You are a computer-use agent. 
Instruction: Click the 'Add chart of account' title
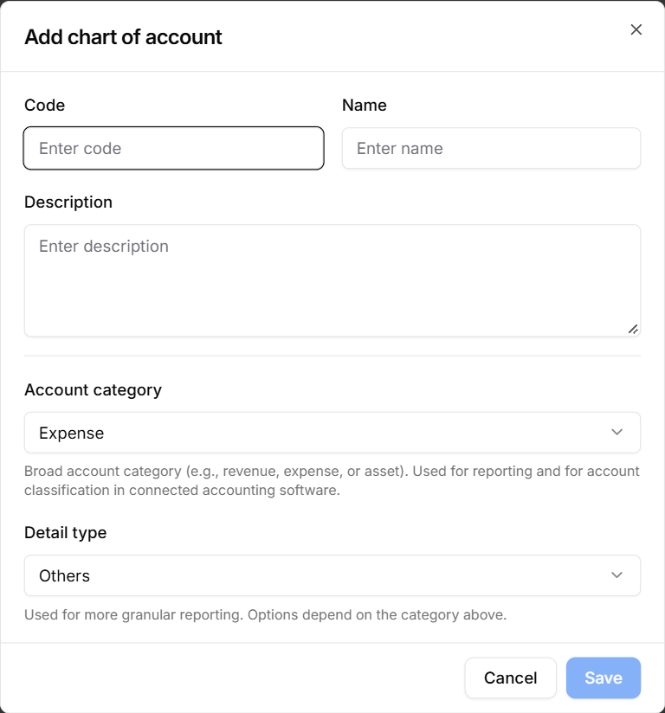(123, 37)
